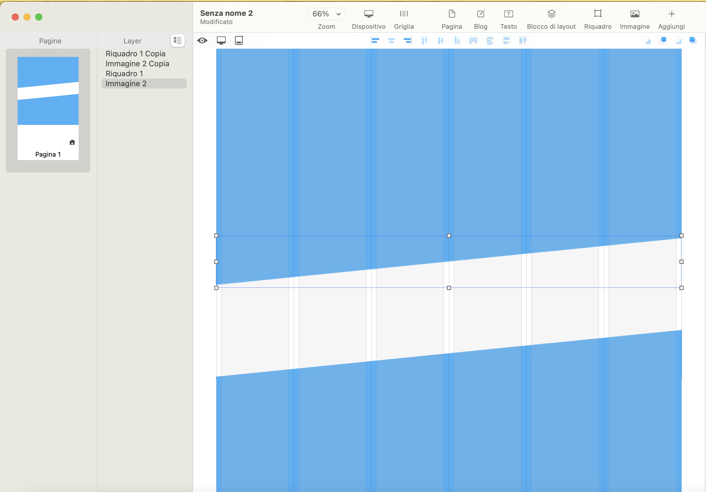Click the bring forward icon
Screen dimensions: 706x492
coord(663,40)
